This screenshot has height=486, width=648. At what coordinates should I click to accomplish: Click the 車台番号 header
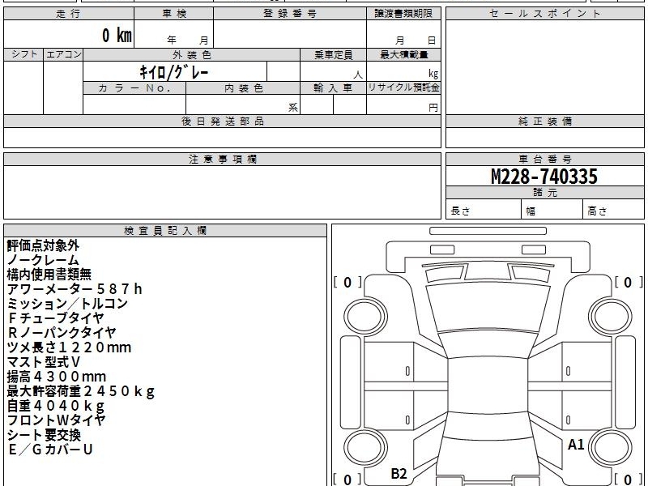pos(544,160)
